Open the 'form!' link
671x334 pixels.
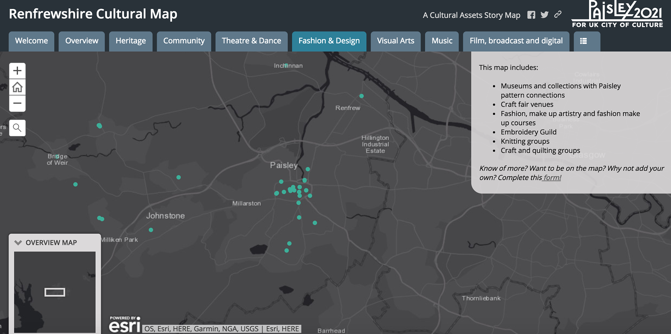(552, 178)
